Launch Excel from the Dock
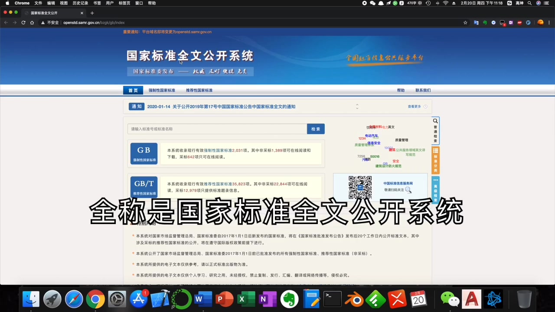The height and width of the screenshot is (312, 555). [246, 299]
